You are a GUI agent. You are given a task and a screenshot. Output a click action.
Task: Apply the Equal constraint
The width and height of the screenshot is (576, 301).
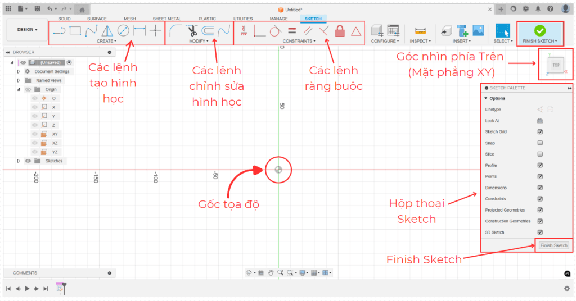click(292, 31)
